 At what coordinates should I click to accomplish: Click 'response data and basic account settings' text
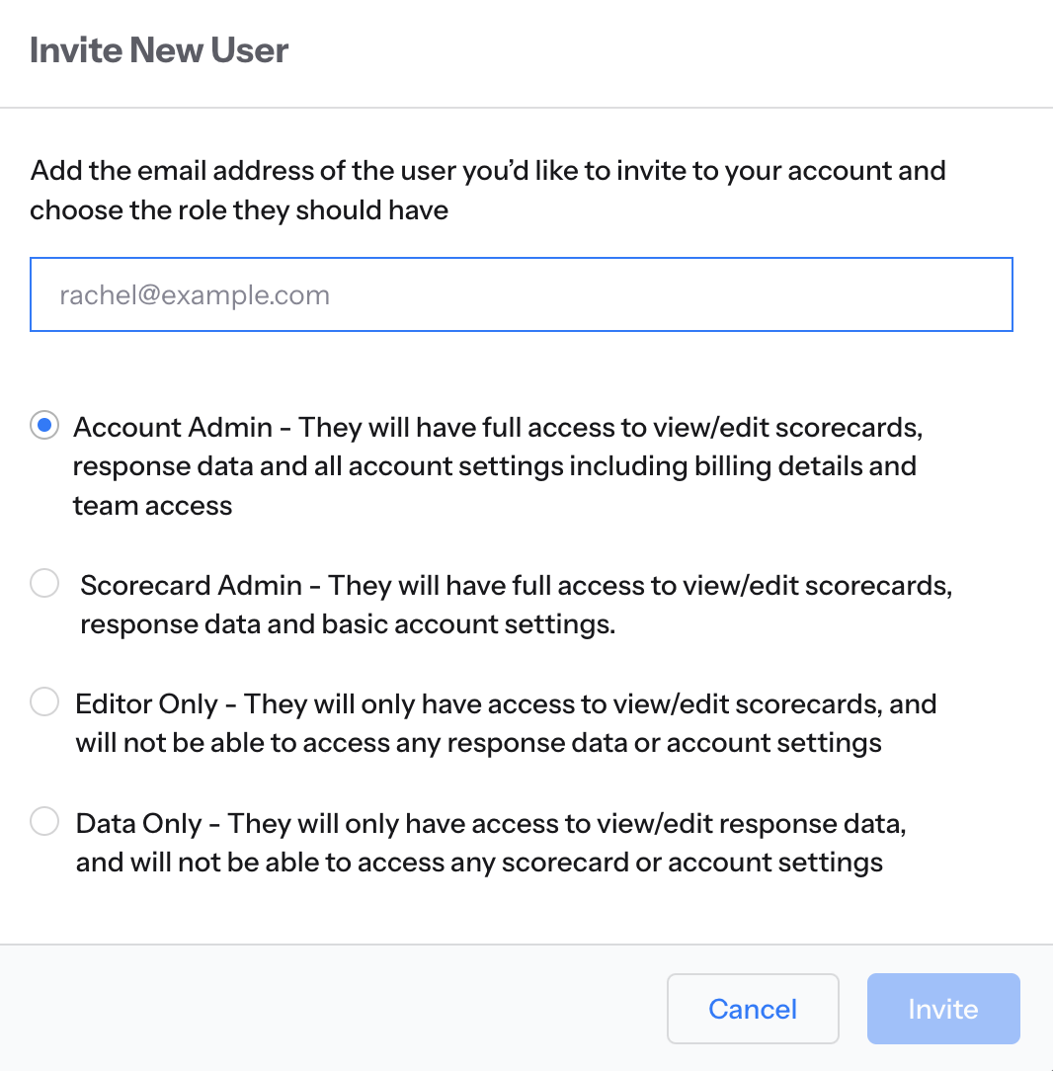coord(348,624)
